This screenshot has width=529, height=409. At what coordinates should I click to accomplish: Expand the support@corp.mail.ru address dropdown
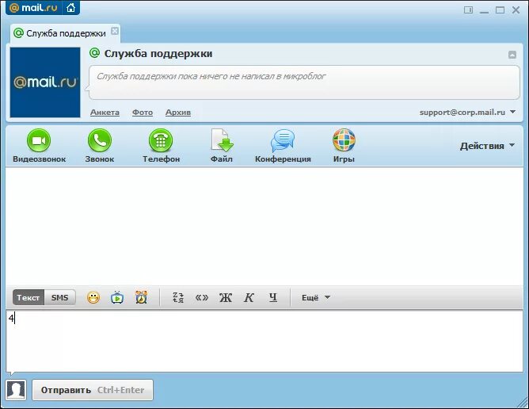[x=513, y=112]
